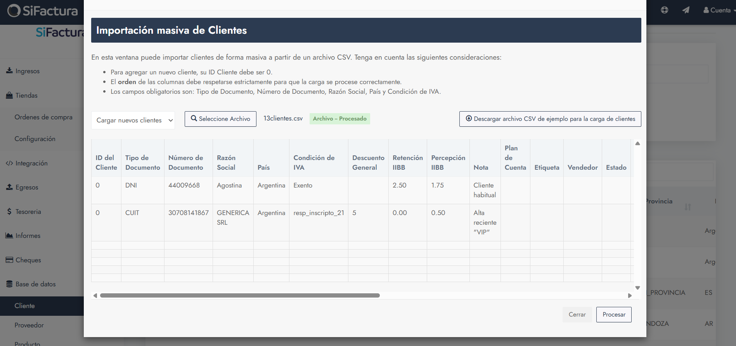
Task: Click the Tesoreria dollar icon
Action: (9, 212)
